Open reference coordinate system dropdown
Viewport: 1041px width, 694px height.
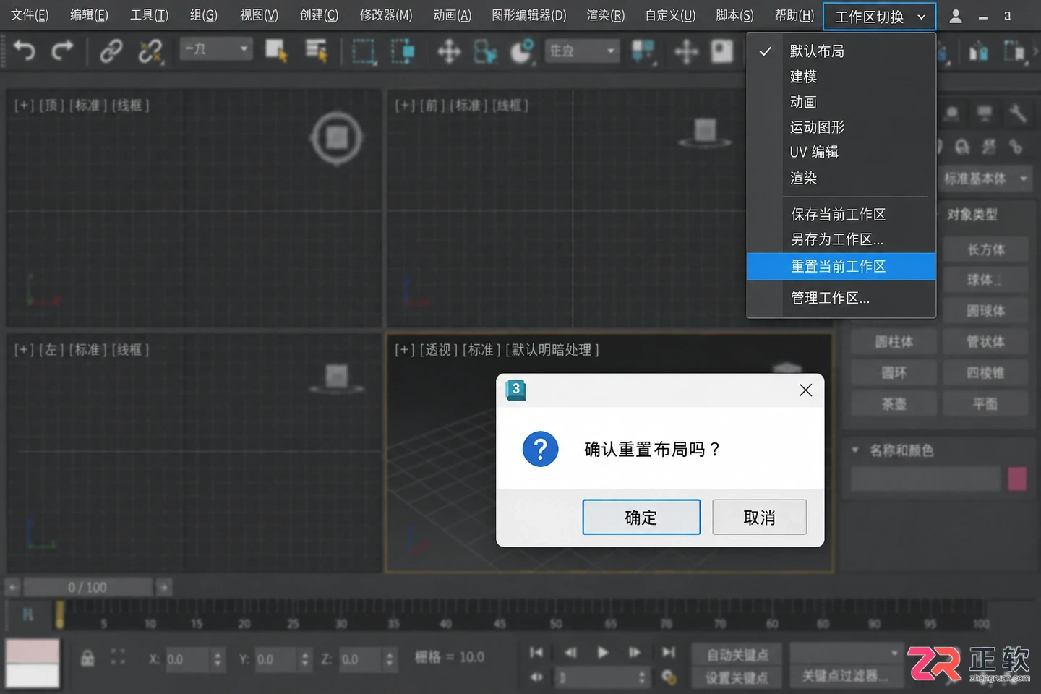(583, 51)
